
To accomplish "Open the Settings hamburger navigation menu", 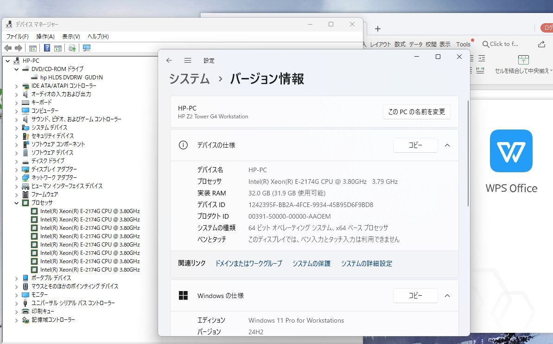I will (187, 60).
